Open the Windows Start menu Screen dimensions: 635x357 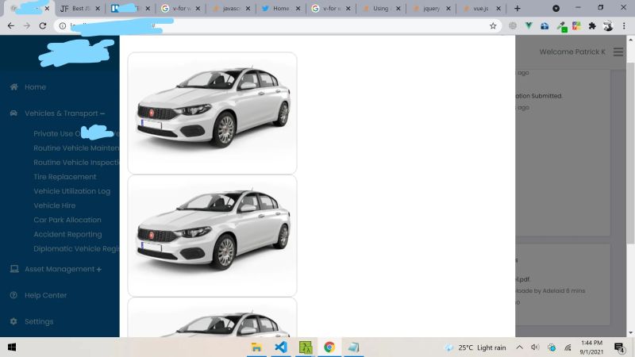tap(12, 347)
